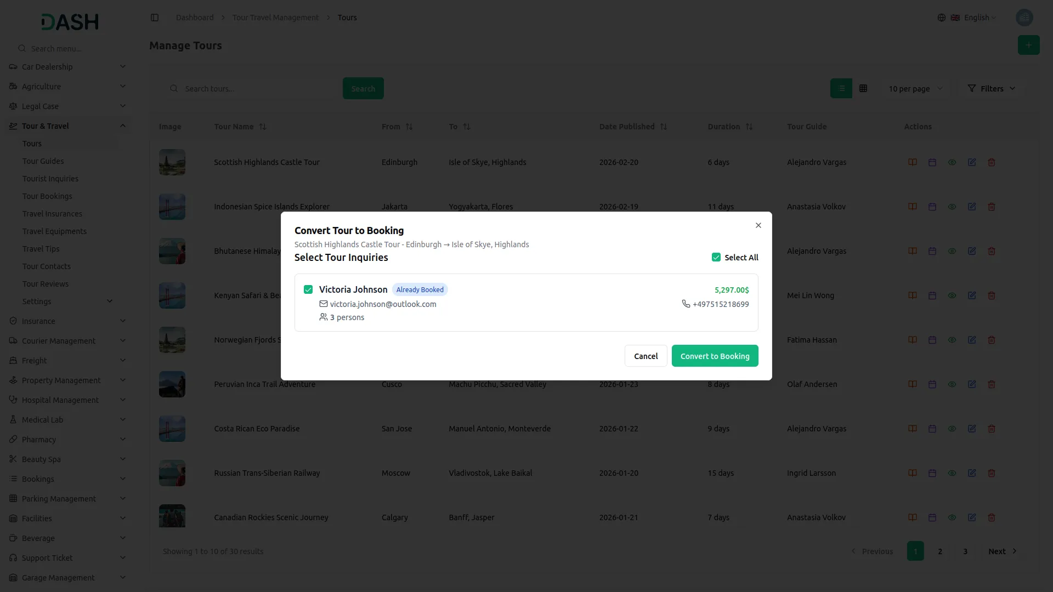Open Tour Bookings in sidebar
1053x592 pixels.
pos(47,196)
